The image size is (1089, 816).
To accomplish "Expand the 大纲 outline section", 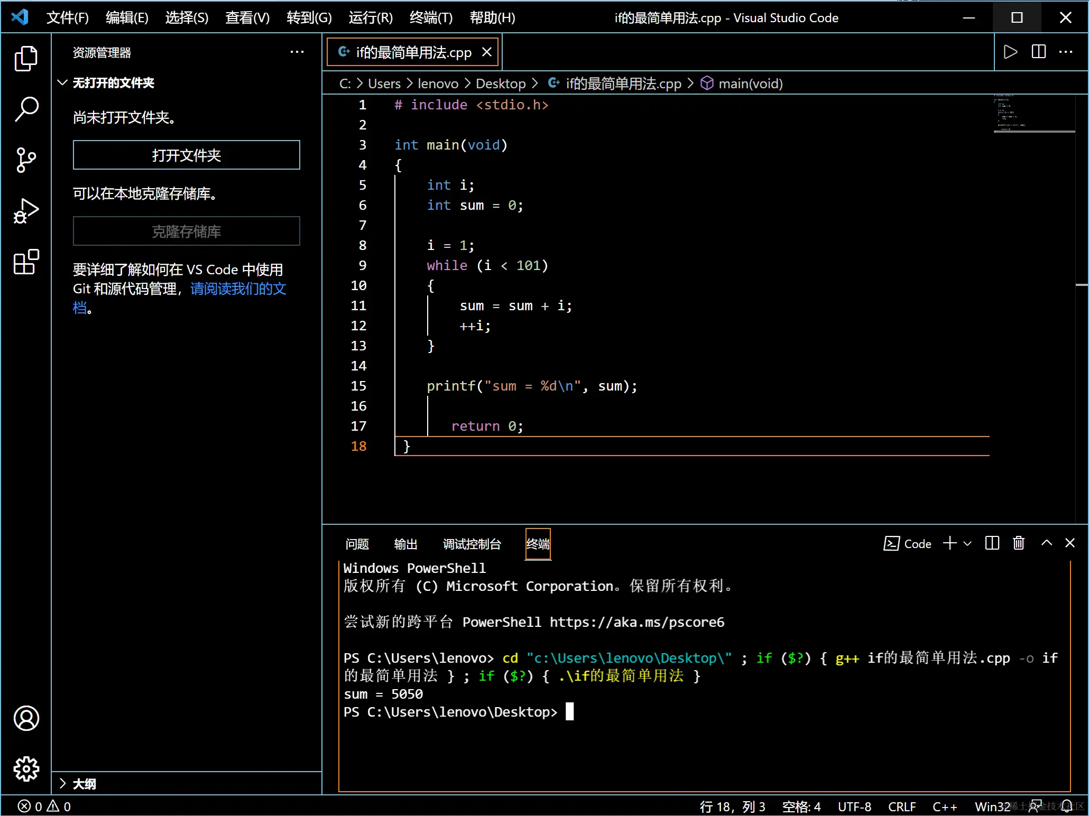I will click(x=62, y=784).
